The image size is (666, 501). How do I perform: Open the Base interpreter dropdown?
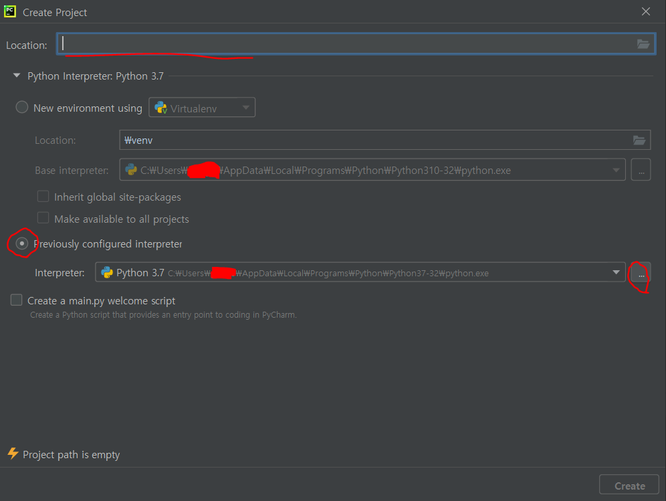[372, 170]
